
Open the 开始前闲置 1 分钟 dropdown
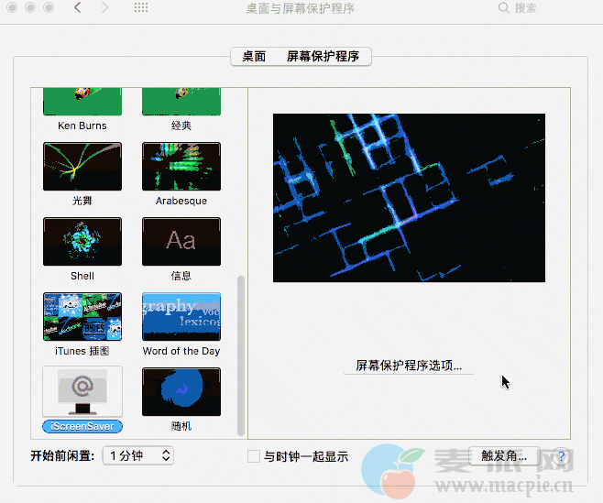point(138,455)
